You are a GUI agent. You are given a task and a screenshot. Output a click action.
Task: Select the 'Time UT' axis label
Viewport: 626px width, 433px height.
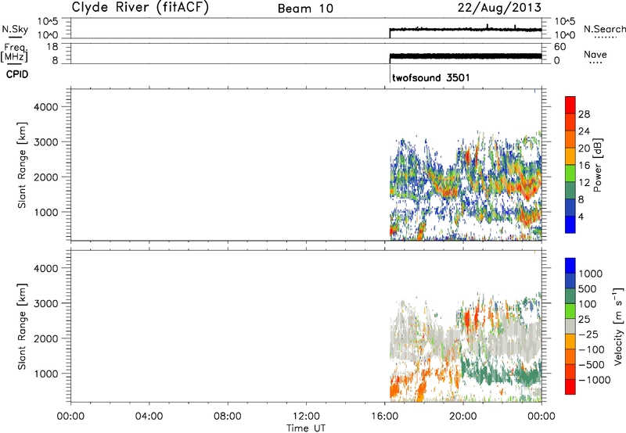(x=306, y=428)
